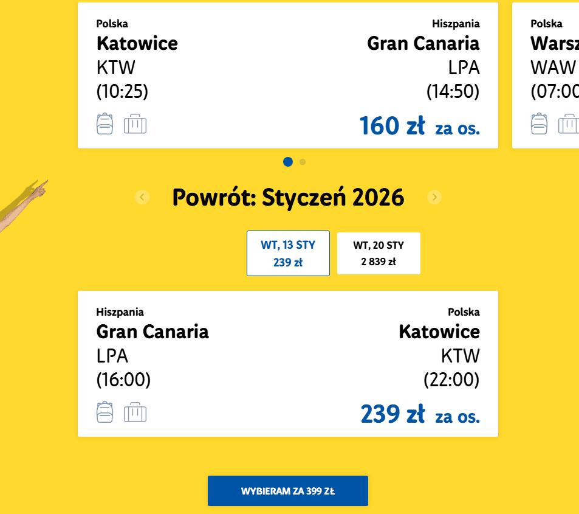Viewport: 579px width, 514px height.
Task: Switch to the second carousel page dot
Action: click(303, 162)
